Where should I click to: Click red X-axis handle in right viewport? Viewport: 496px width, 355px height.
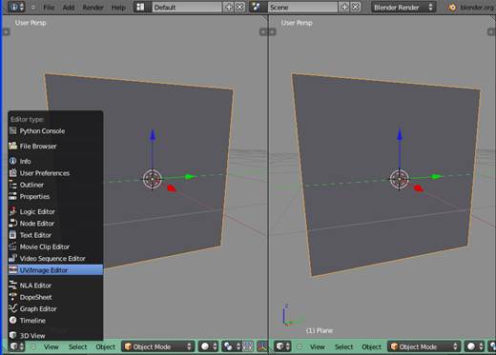[x=419, y=188]
